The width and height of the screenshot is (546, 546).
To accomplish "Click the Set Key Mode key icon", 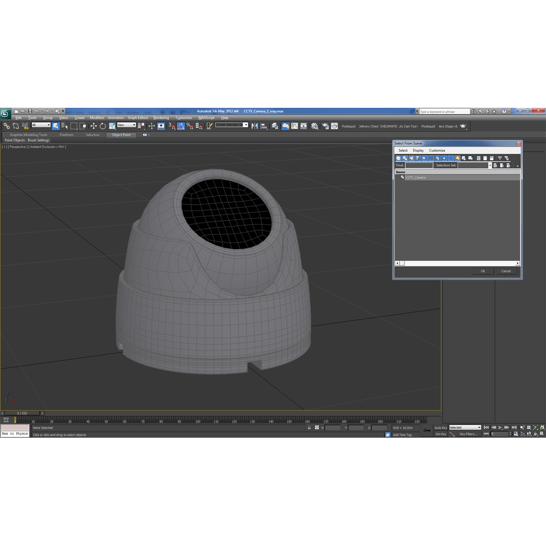I will [x=427, y=430].
